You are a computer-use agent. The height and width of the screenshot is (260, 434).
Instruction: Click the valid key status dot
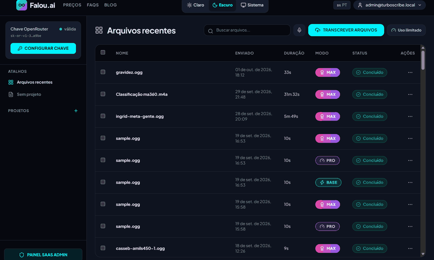[x=60, y=29]
